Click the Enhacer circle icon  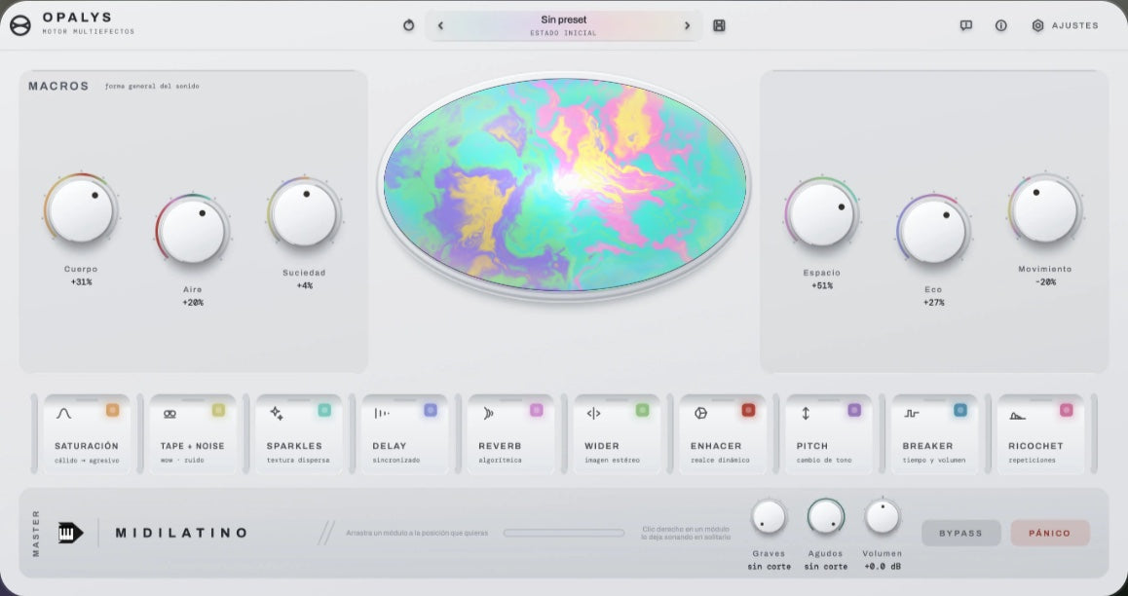[x=700, y=413]
